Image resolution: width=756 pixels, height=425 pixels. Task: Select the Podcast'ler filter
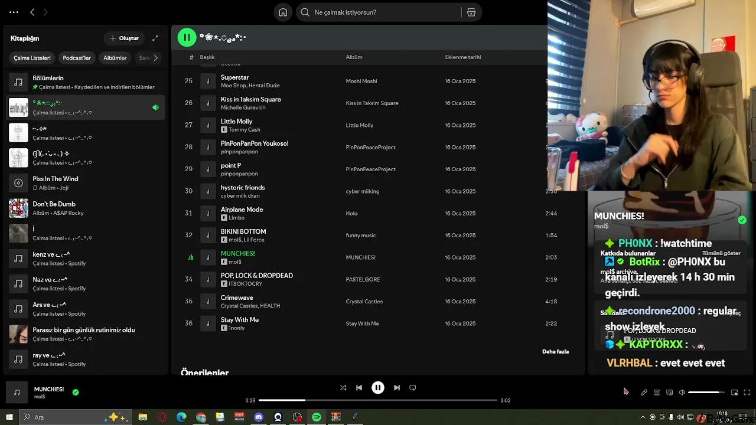click(77, 58)
